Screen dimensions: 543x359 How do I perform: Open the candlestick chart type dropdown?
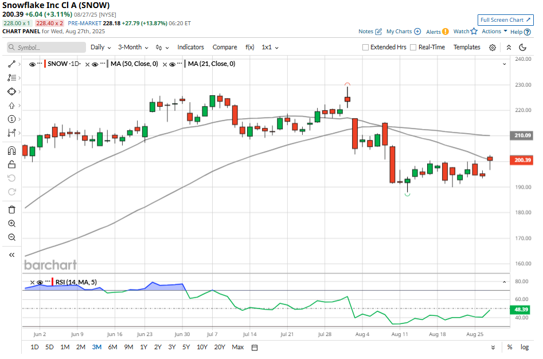(162, 48)
